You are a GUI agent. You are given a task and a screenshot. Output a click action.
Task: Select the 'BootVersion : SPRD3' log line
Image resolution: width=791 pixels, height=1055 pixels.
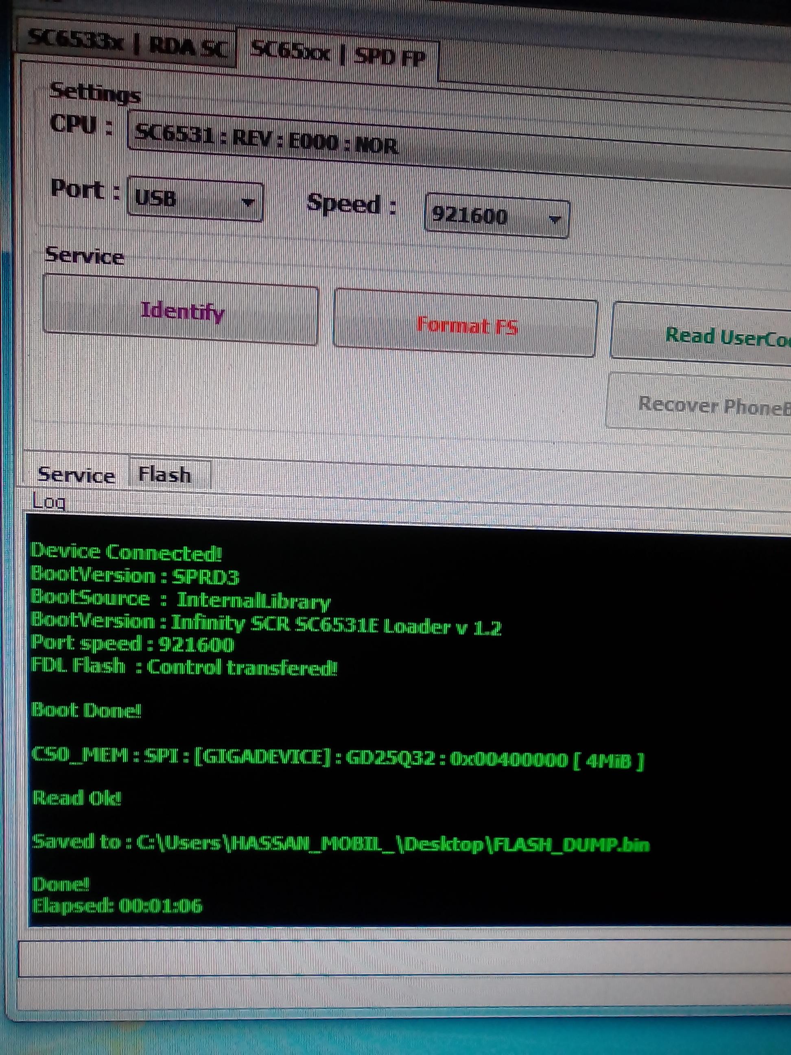(x=135, y=576)
